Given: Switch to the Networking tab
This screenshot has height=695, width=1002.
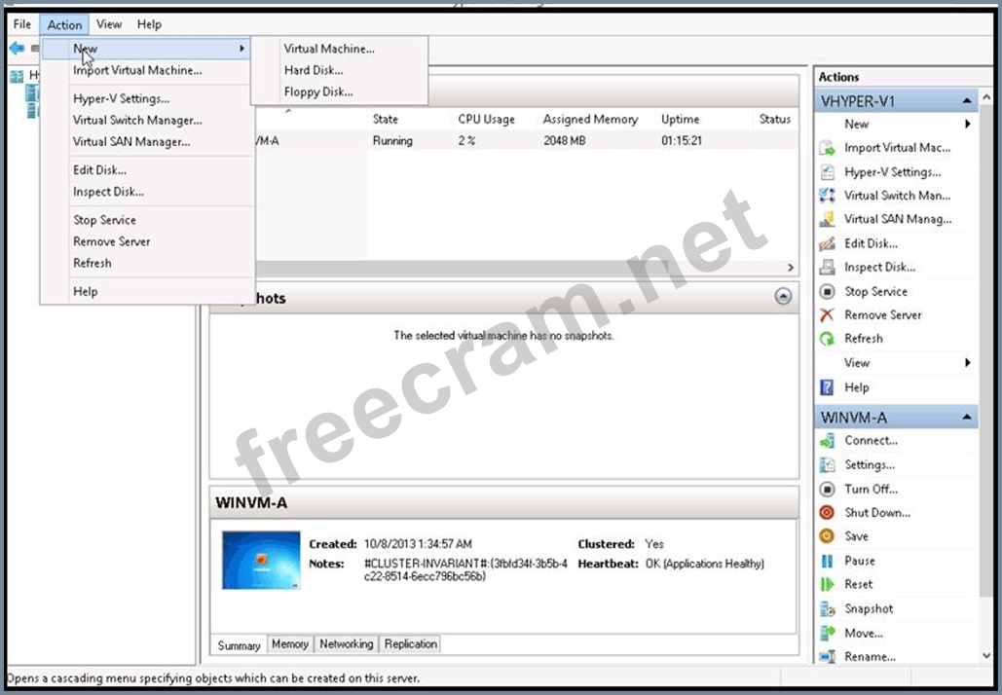Looking at the screenshot, I should (347, 644).
